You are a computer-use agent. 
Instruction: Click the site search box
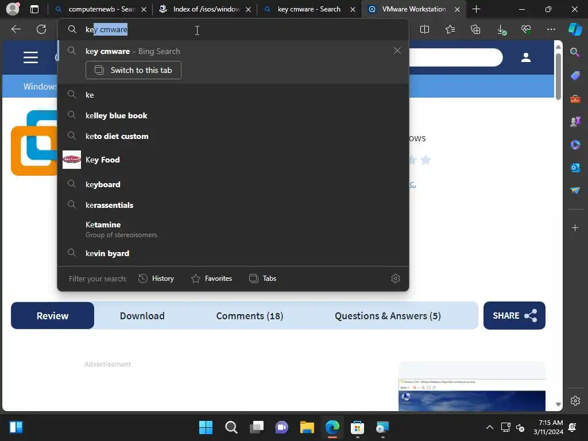tap(456, 57)
